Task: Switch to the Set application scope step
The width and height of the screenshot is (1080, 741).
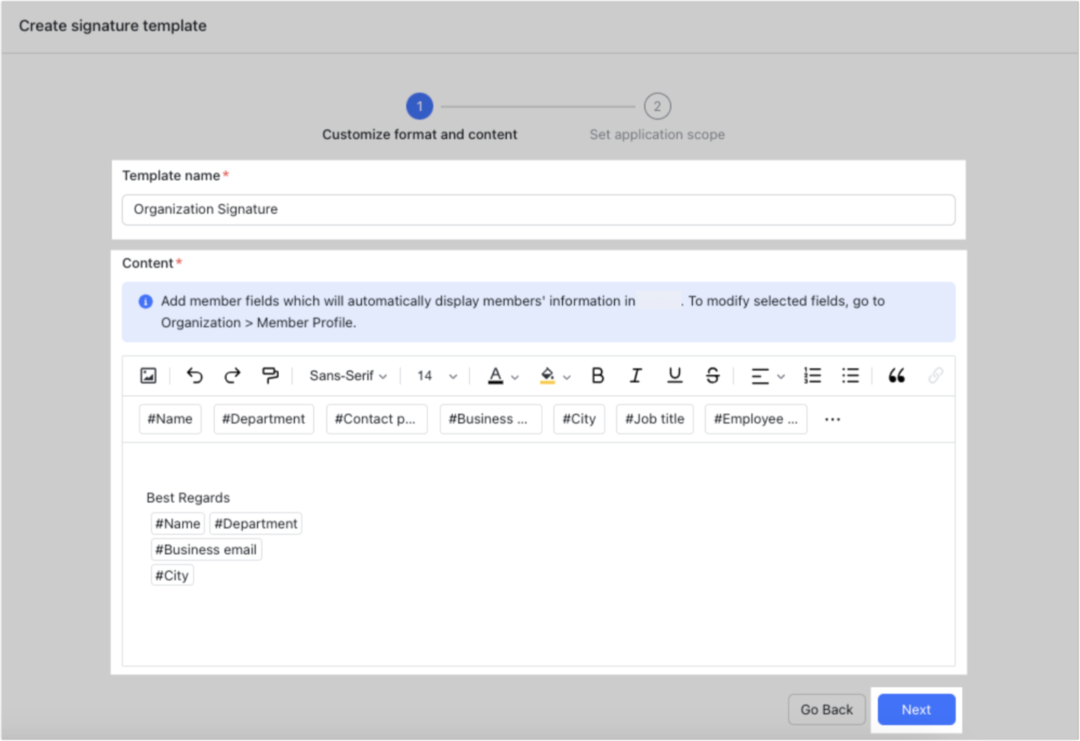Action: pos(657,106)
